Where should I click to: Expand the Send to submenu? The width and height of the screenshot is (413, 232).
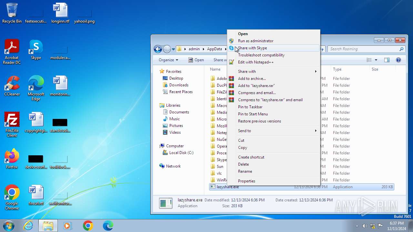274,131
